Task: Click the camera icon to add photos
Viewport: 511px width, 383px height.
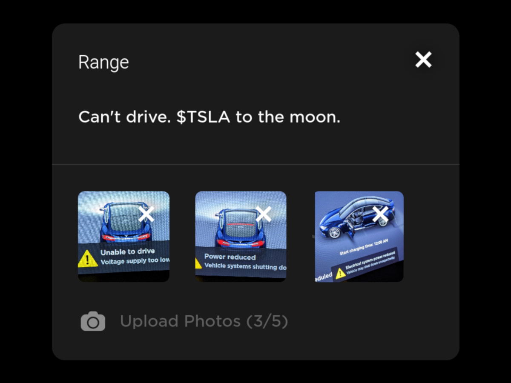Action: click(93, 321)
